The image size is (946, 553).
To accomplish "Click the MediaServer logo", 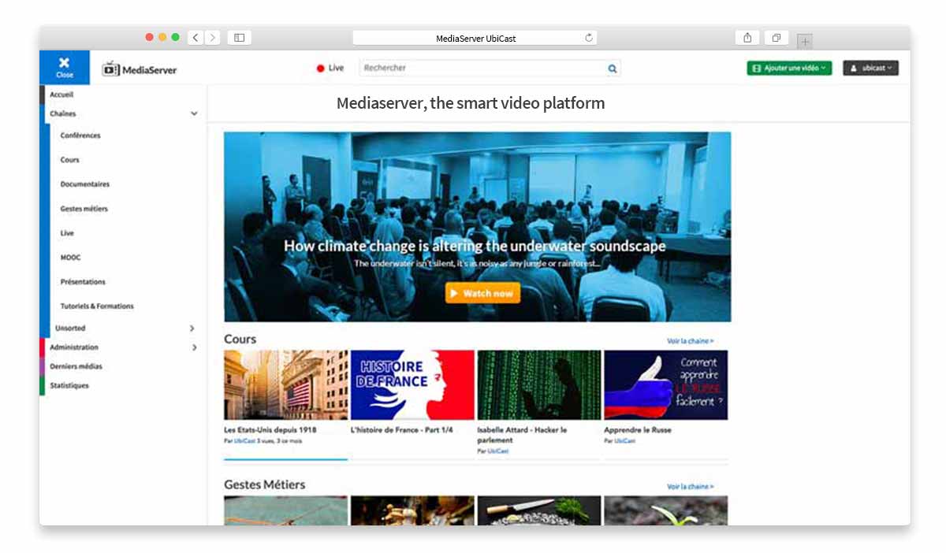I will click(x=140, y=69).
